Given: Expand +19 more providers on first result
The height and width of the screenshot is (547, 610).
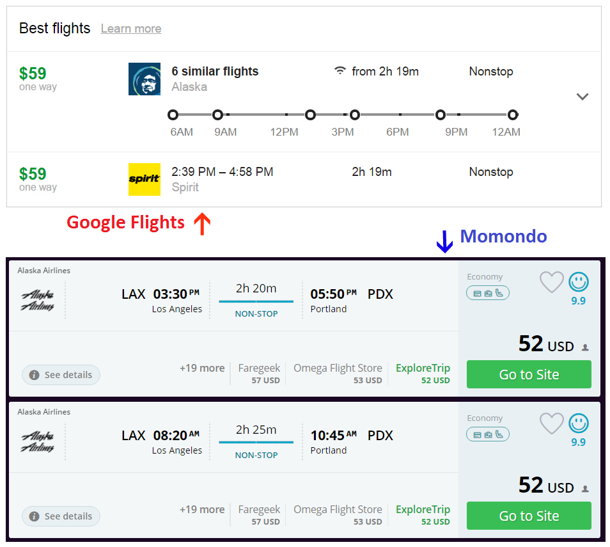Looking at the screenshot, I should pyautogui.click(x=202, y=368).
